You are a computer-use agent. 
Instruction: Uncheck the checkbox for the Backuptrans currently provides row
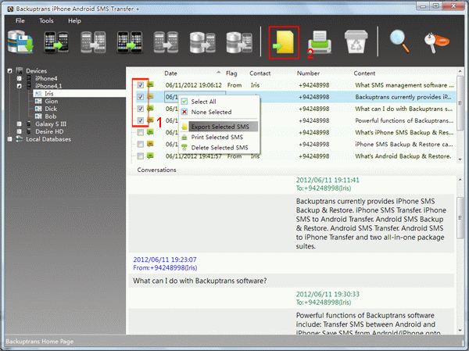tap(140, 97)
